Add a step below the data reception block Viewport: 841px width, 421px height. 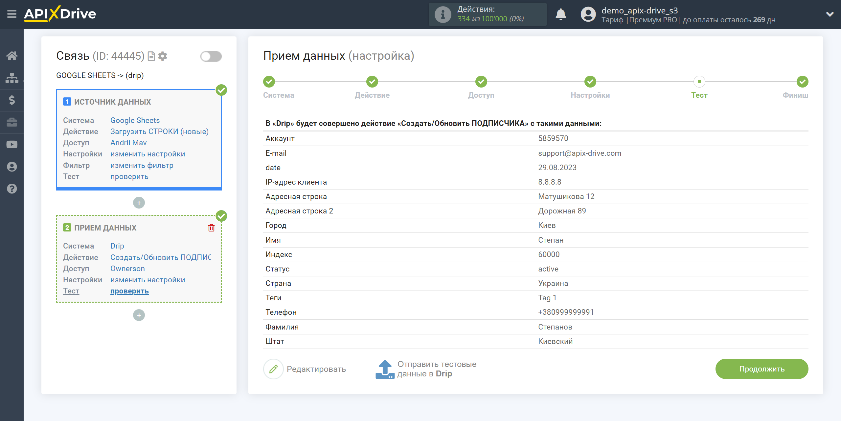click(x=139, y=315)
